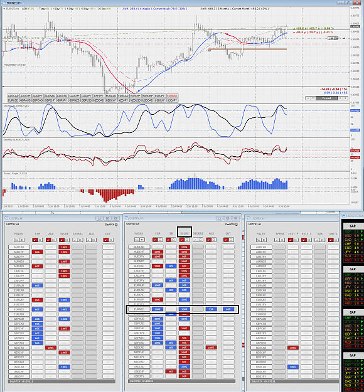Click blue 100% Exit P cell for USDCAD in Trend panel
Viewport: 364px width, 392px height.
[293, 367]
